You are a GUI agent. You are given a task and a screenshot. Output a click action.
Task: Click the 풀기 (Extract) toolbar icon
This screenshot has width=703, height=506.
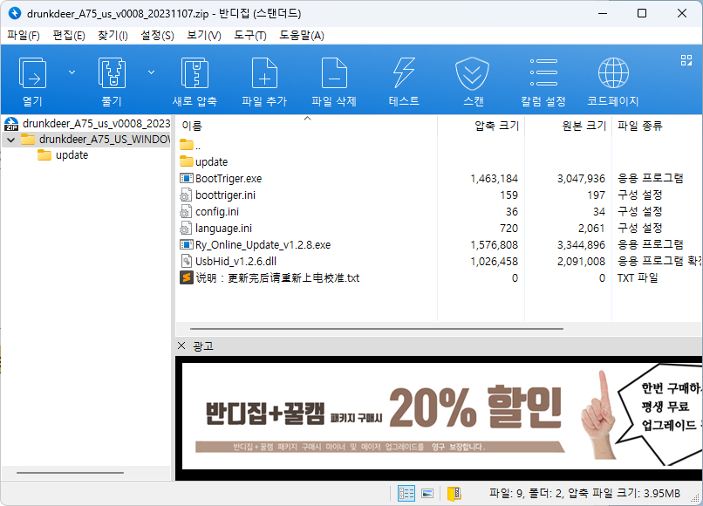(112, 72)
